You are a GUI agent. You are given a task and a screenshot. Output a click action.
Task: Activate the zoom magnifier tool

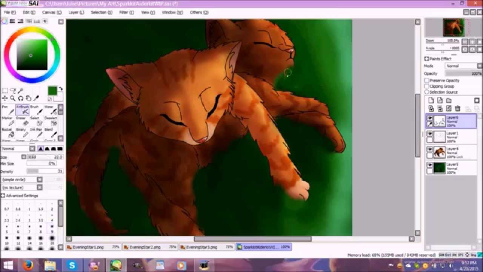pos(13,99)
